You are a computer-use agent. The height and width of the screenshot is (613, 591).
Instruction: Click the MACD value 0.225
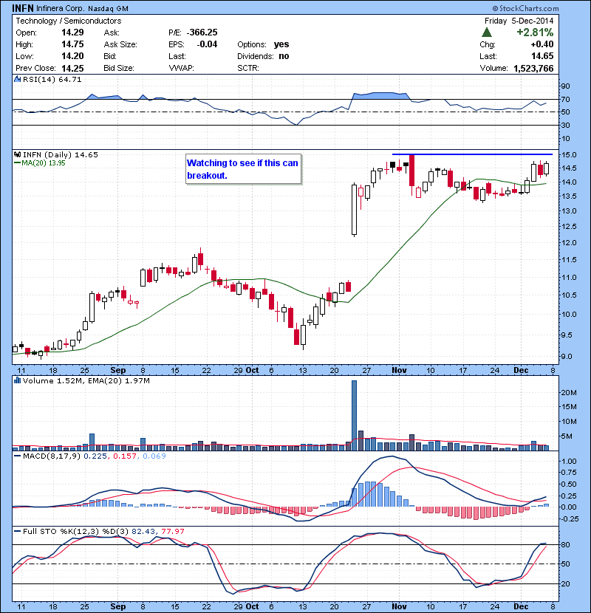(x=95, y=456)
